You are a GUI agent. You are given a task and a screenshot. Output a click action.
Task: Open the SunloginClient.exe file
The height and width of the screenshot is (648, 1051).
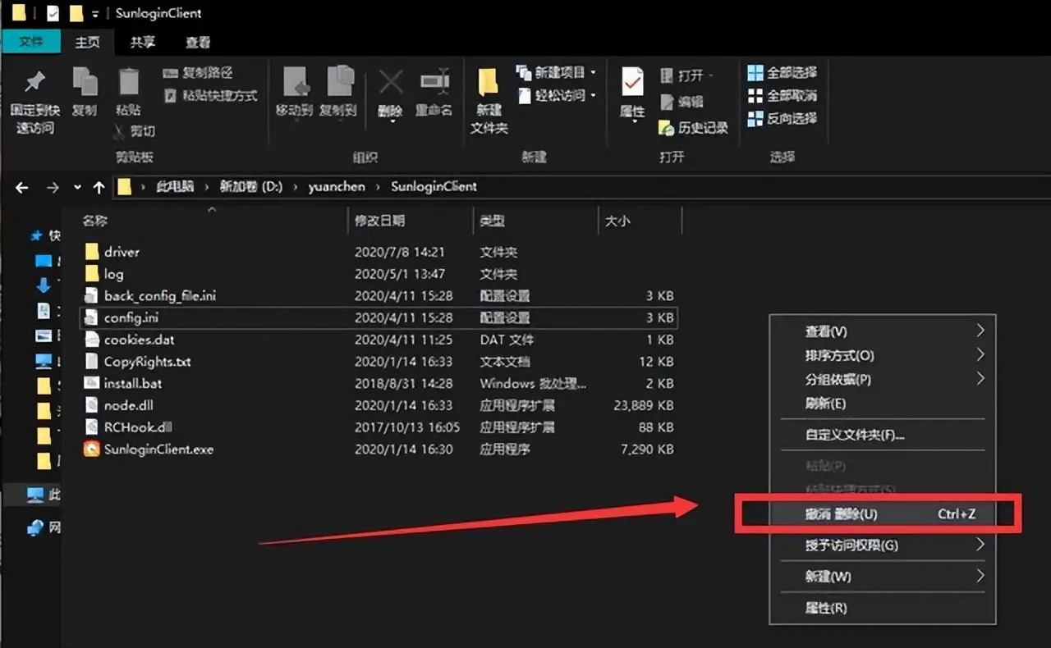157,449
